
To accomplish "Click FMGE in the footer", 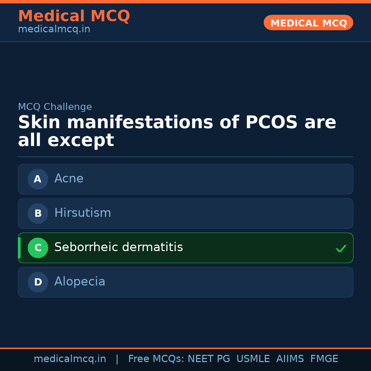I will (x=324, y=359).
